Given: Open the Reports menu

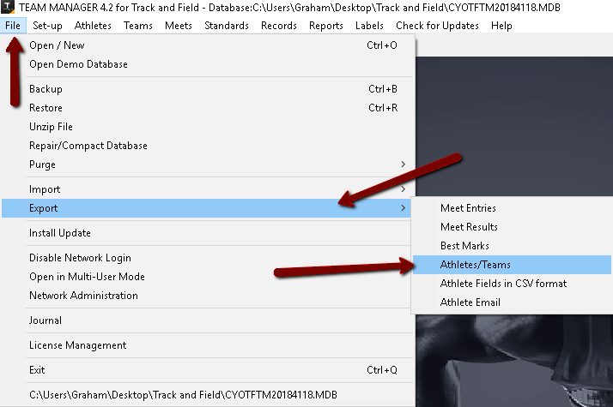Looking at the screenshot, I should click(326, 26).
